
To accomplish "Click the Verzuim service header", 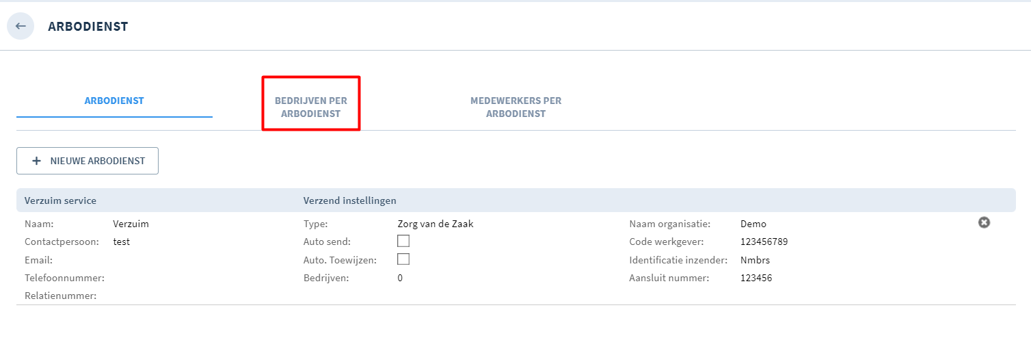I will [x=60, y=200].
